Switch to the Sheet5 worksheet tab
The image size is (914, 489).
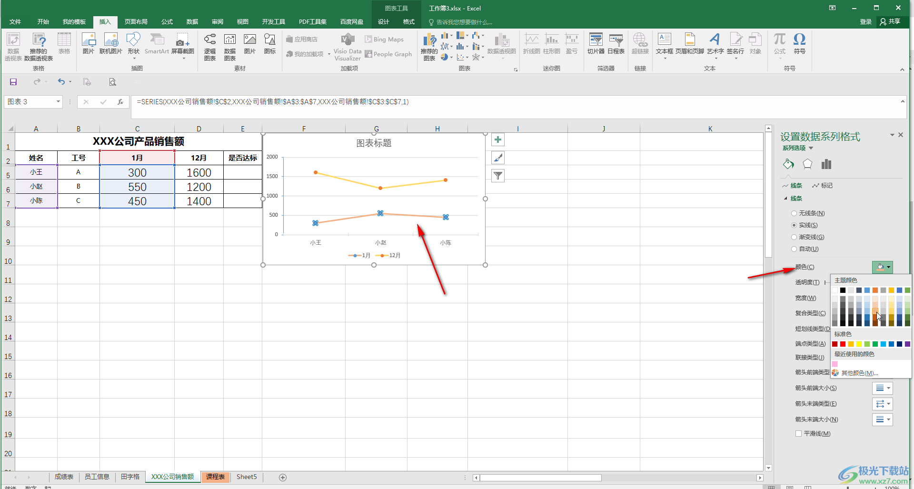pos(247,477)
